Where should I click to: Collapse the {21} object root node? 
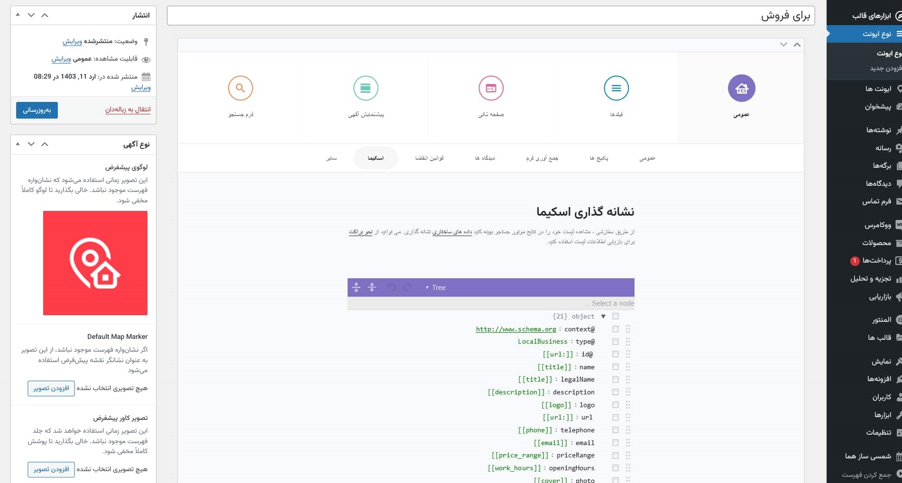tap(603, 316)
